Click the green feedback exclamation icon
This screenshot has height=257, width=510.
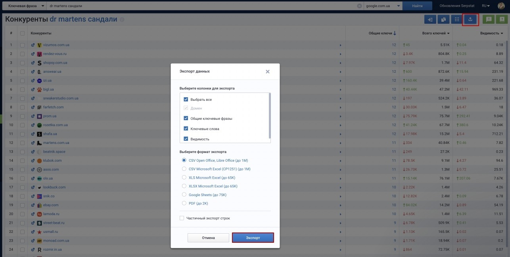(489, 19)
